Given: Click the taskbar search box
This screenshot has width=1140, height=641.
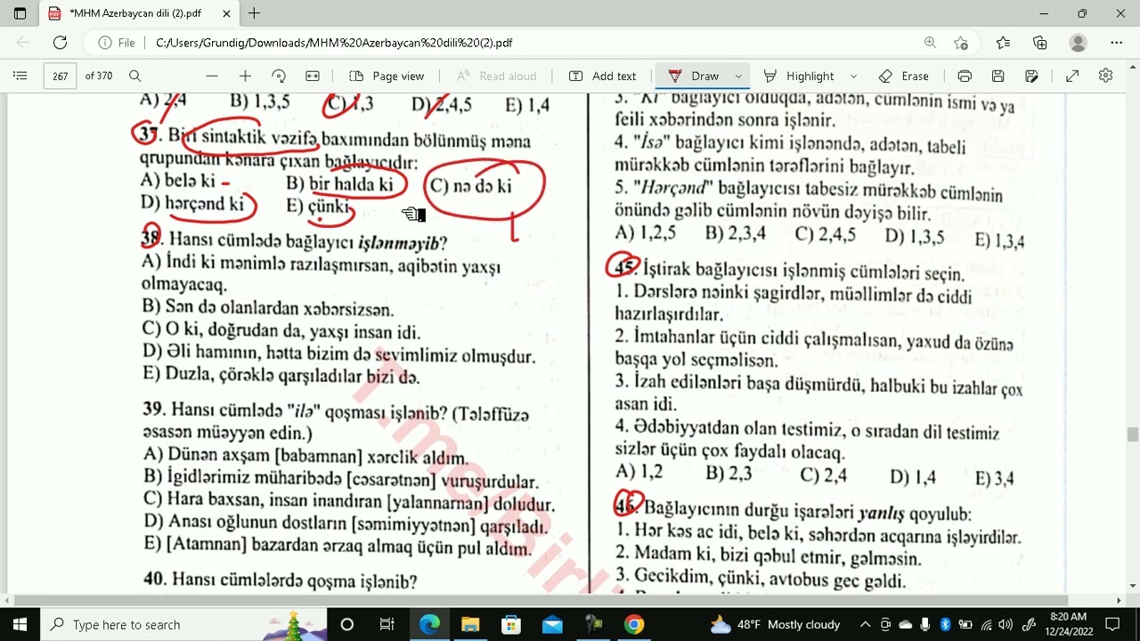Looking at the screenshot, I should tap(184, 624).
